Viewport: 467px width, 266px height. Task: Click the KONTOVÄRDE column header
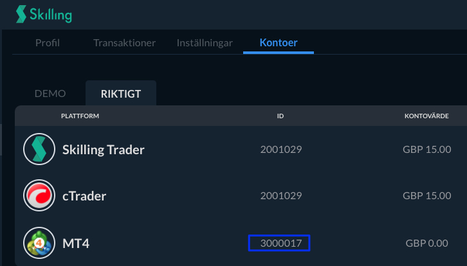pos(426,116)
